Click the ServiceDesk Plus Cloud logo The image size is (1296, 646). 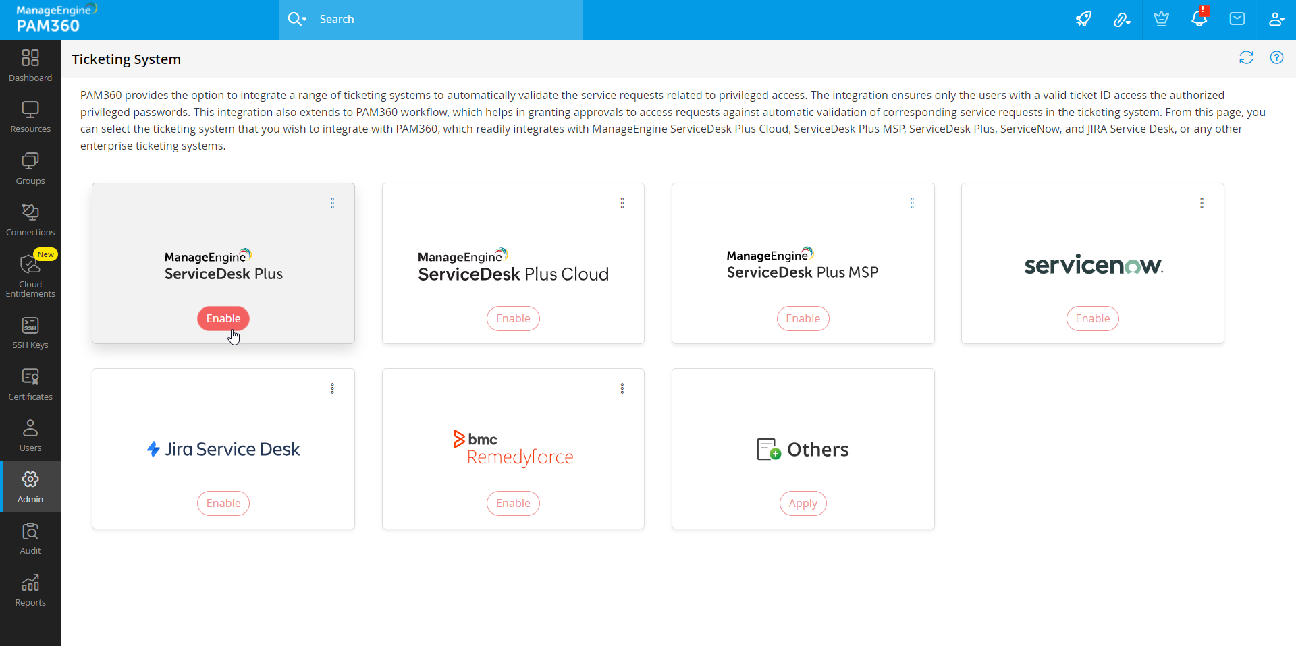point(513,266)
